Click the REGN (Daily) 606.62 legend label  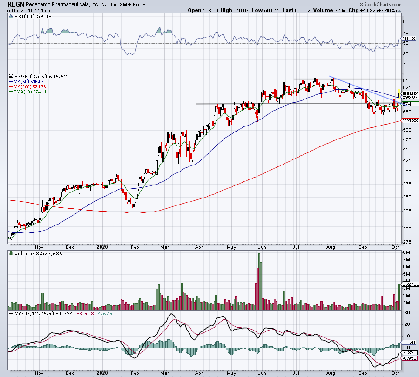tap(41, 77)
